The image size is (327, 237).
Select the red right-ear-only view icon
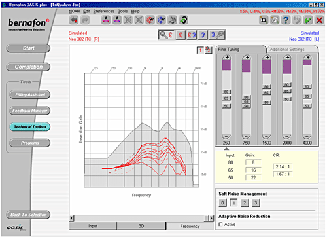181,35
